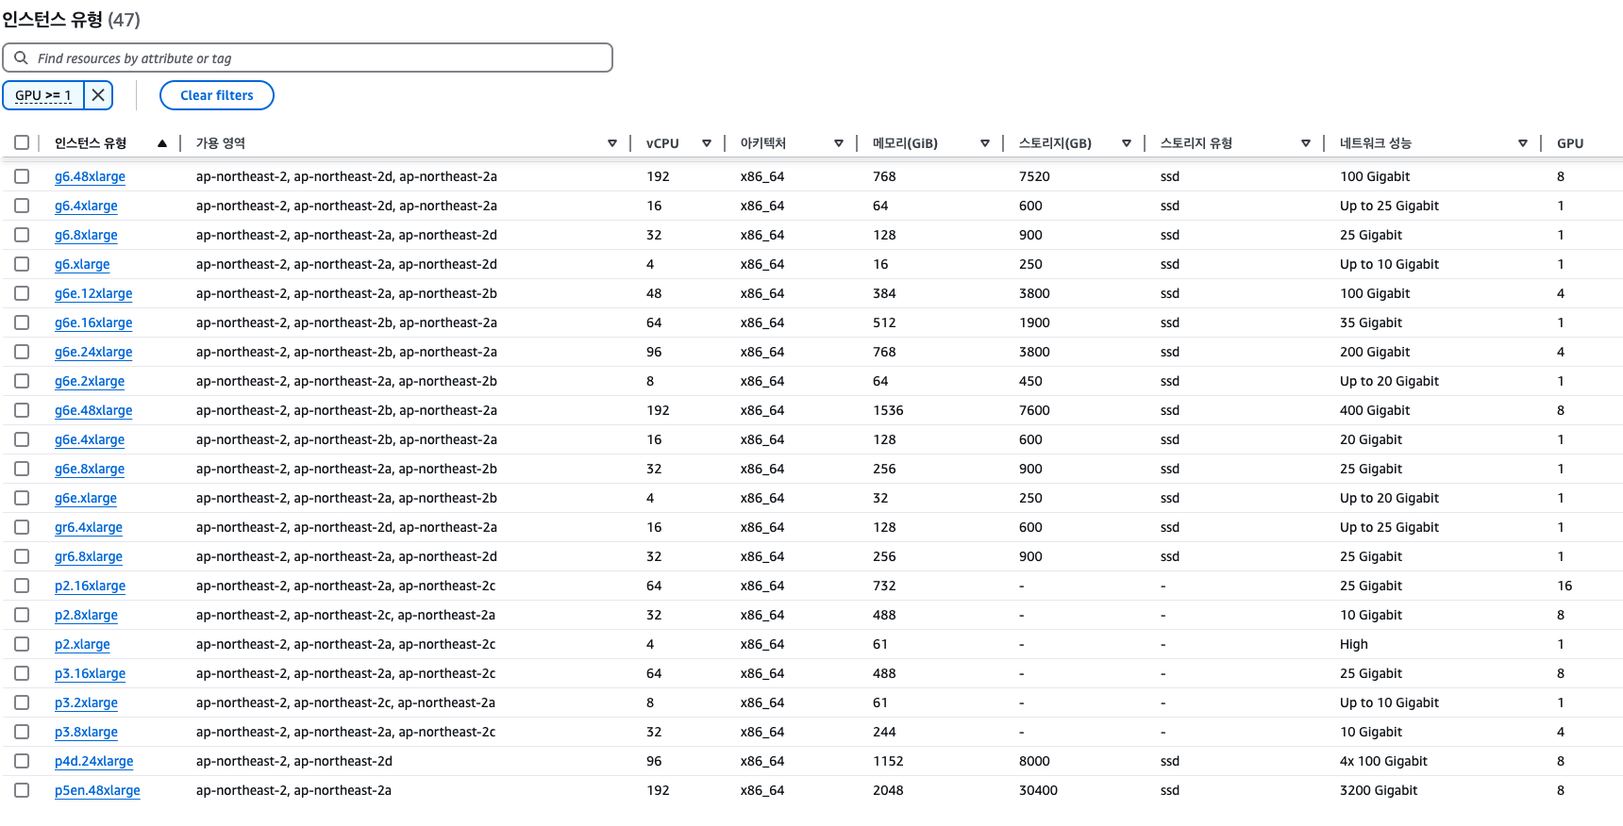Select the 400 Gigabit network cell
The width and height of the screenshot is (1623, 826).
[x=1375, y=410]
